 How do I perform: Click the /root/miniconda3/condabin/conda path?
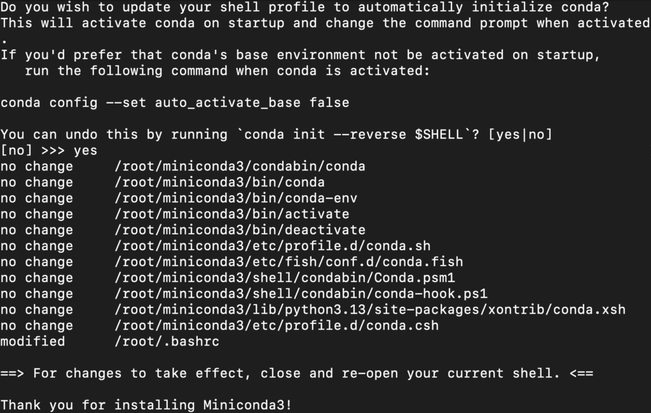pyautogui.click(x=240, y=166)
